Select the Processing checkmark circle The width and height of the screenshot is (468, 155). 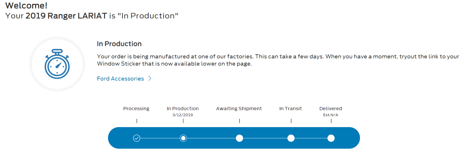click(137, 138)
